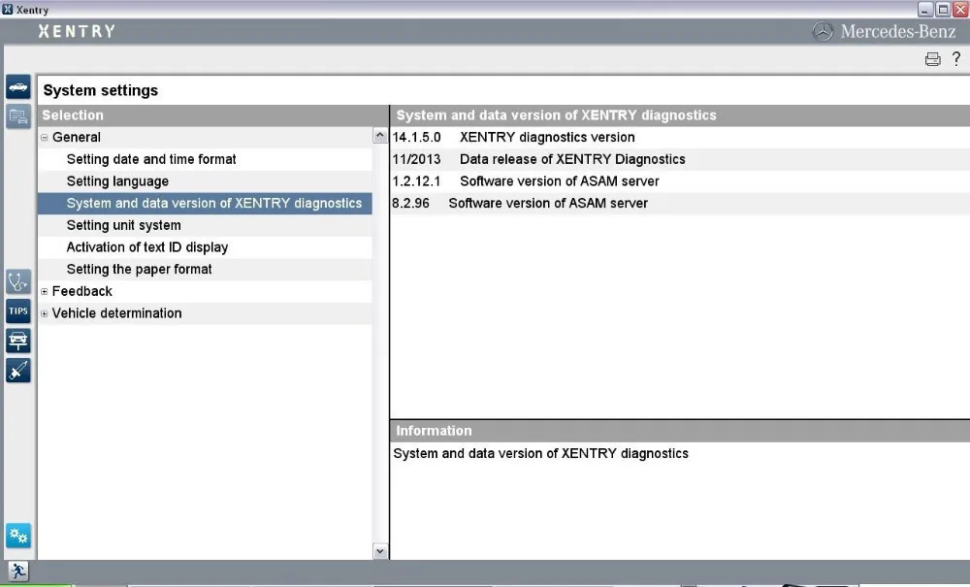This screenshot has height=587, width=970.
Task: Click the 11/2013 data release row
Action: (680, 159)
